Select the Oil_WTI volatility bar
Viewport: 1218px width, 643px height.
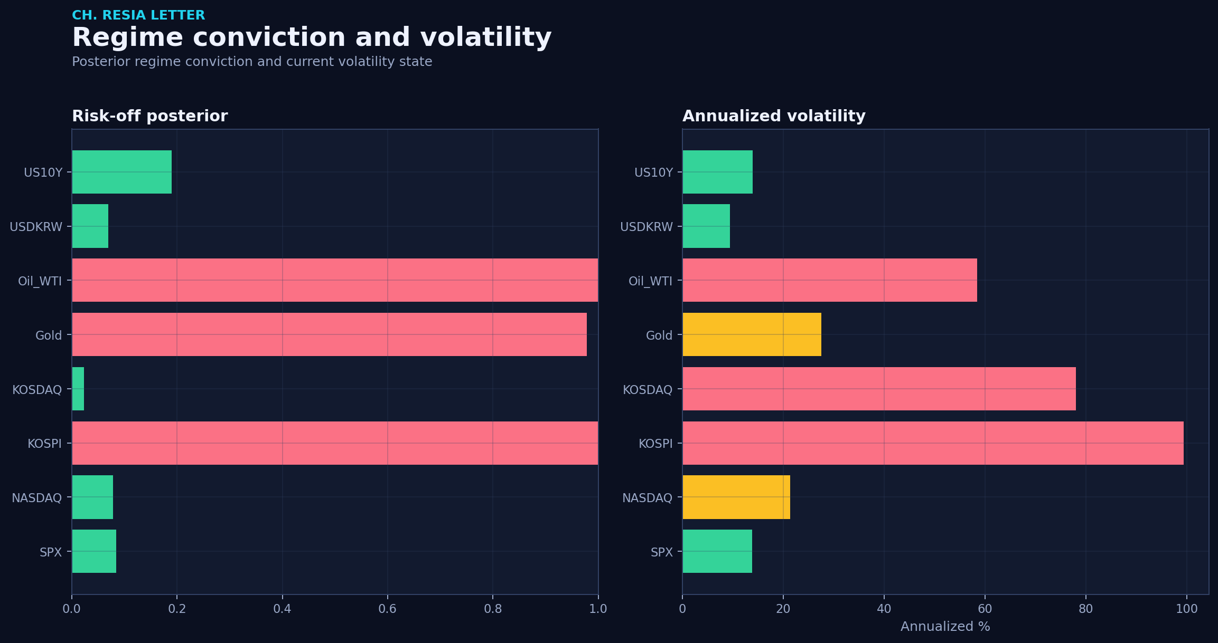830,280
